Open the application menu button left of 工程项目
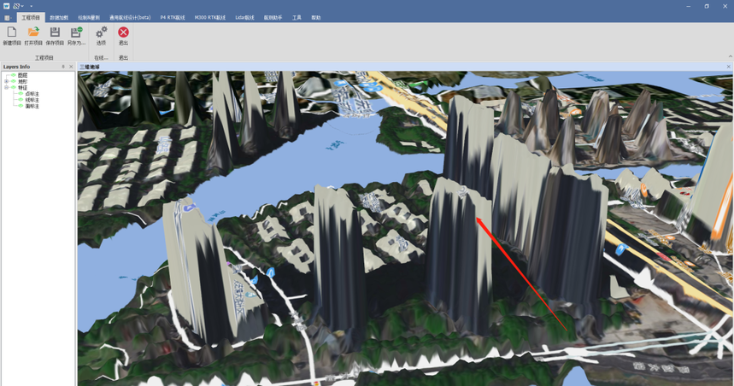This screenshot has height=386, width=734. (x=8, y=18)
